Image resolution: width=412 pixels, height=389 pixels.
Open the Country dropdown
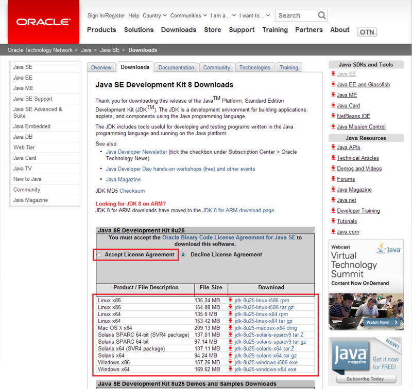(x=154, y=16)
